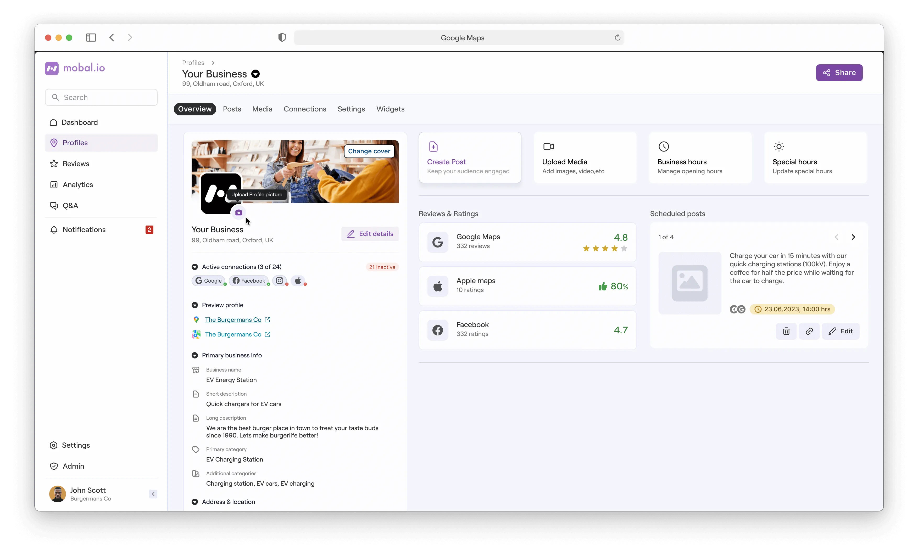The height and width of the screenshot is (556, 918).
Task: Open the Your Business dropdown in the header
Action: [255, 74]
